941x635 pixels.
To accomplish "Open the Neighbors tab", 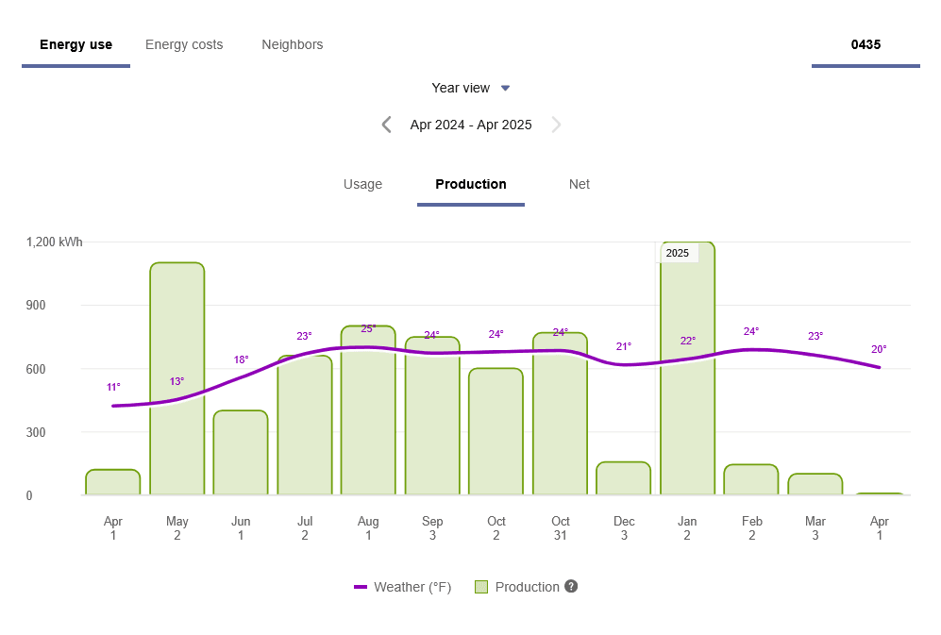I will point(292,44).
